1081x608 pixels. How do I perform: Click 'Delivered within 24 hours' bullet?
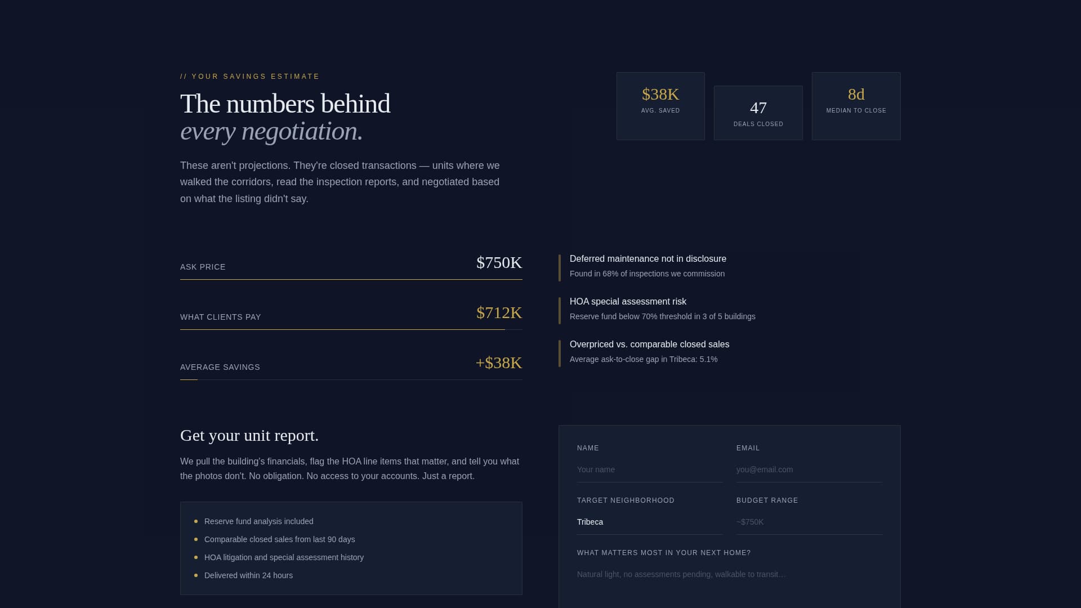tap(248, 575)
